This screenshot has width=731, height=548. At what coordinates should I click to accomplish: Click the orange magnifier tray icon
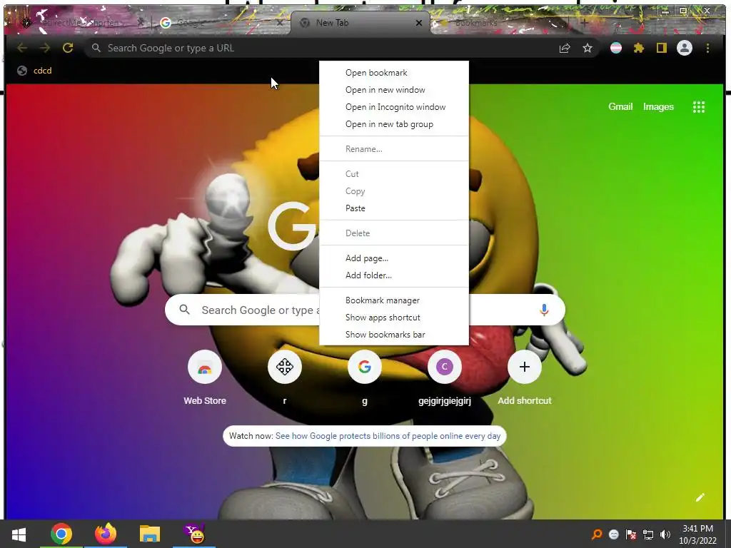tap(596, 534)
